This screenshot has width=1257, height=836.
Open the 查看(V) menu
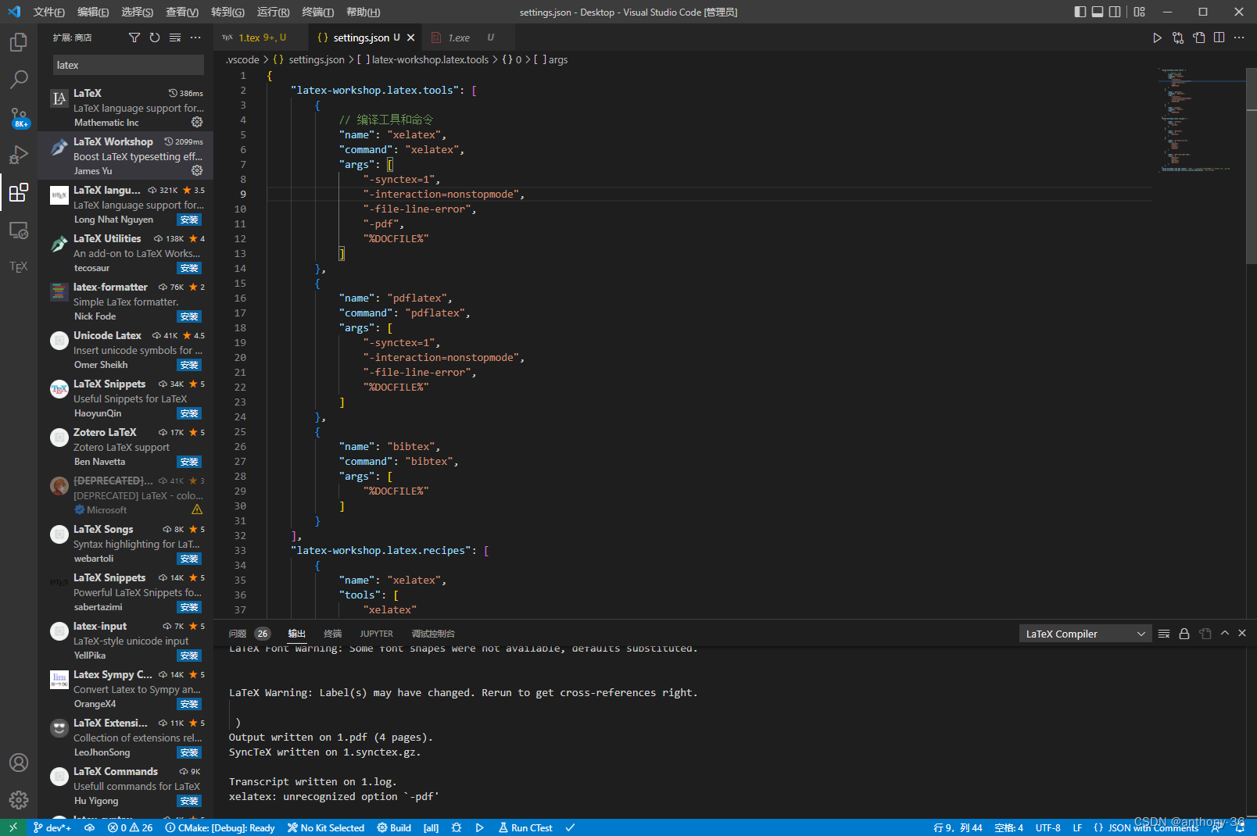[x=181, y=12]
